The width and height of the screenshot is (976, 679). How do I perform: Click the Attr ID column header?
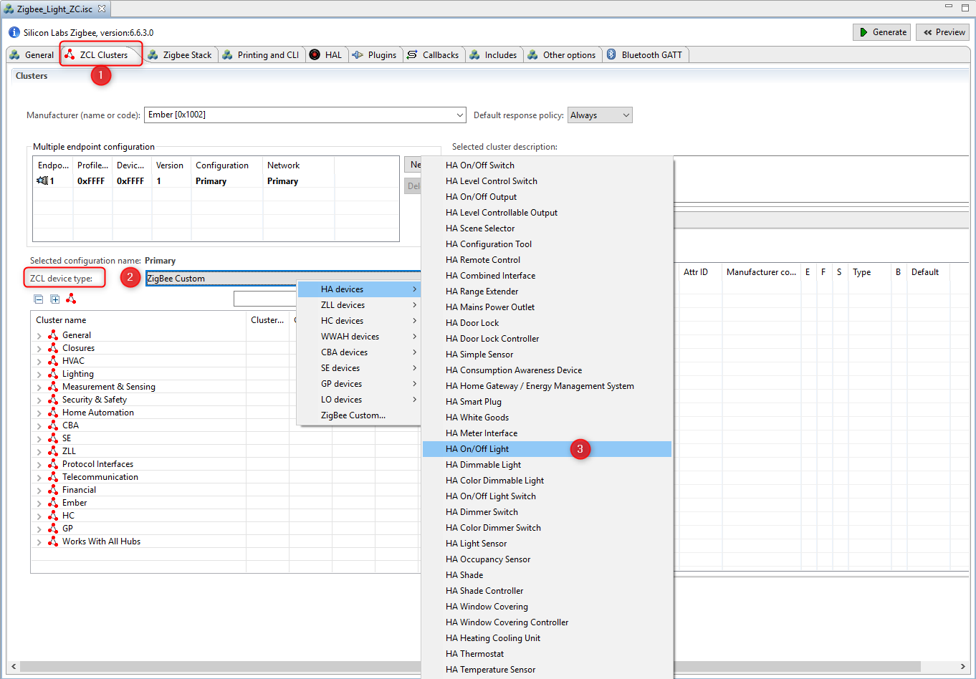(700, 272)
